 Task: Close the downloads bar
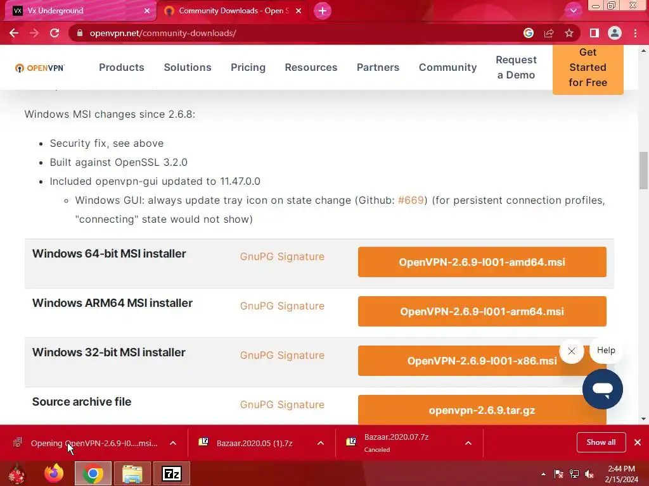(638, 442)
